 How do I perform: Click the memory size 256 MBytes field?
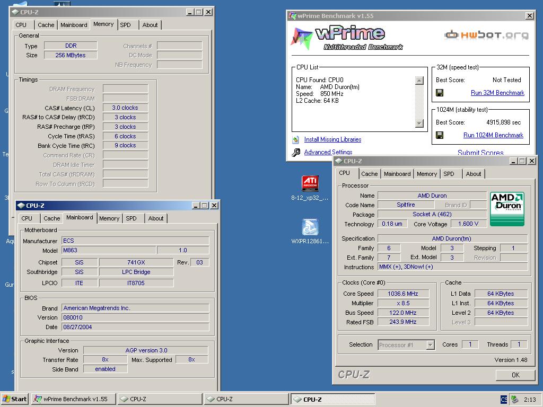tap(71, 55)
